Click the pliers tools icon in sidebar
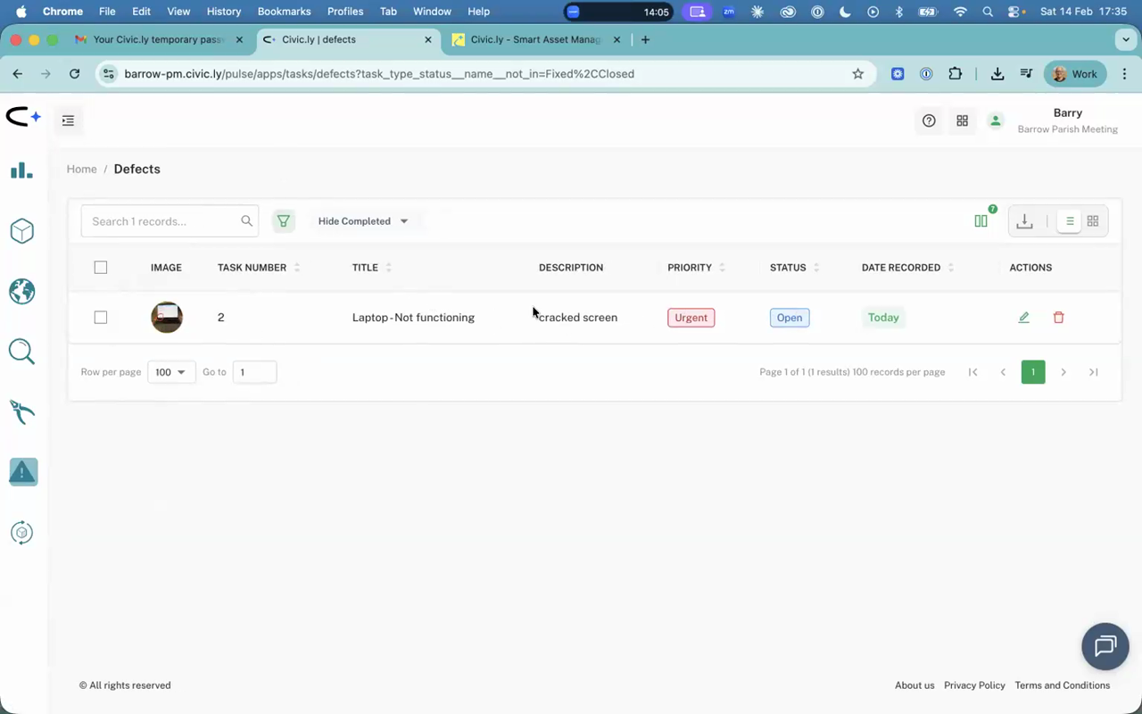 pos(21,411)
